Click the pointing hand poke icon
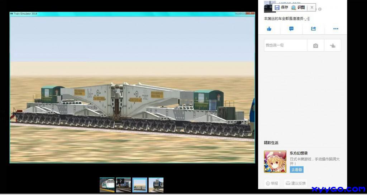 pyautogui.click(x=333, y=46)
